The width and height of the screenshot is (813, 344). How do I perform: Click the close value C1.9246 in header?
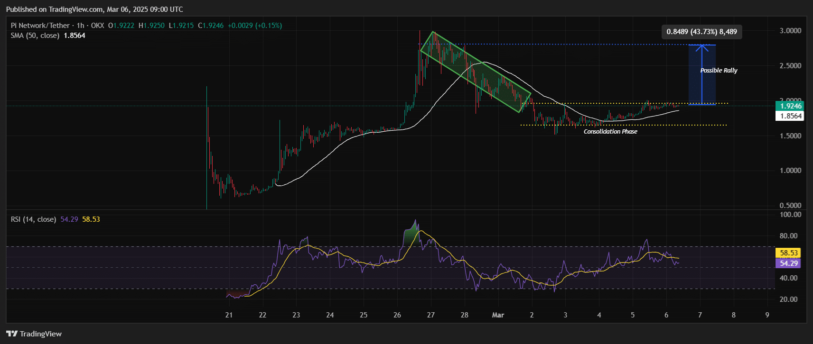tap(211, 26)
